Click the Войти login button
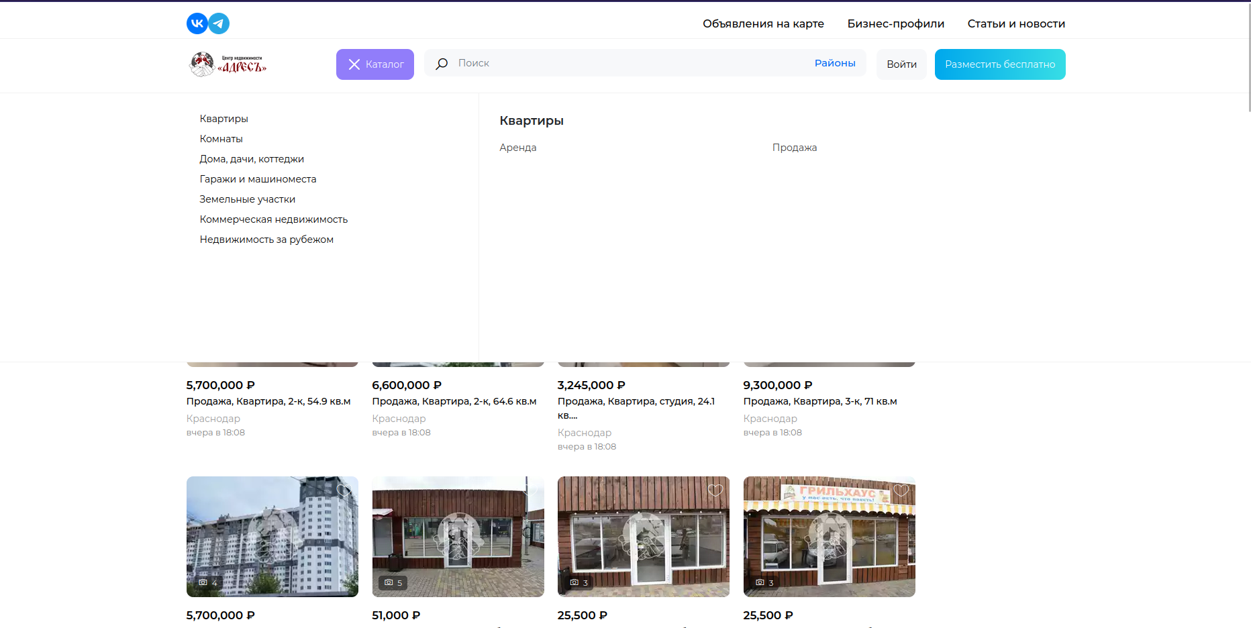Image resolution: width=1251 pixels, height=628 pixels. (x=901, y=64)
